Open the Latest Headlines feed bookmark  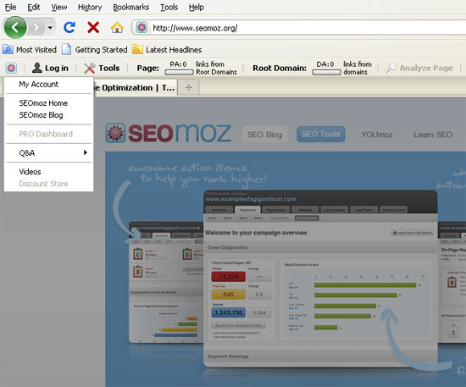point(167,50)
